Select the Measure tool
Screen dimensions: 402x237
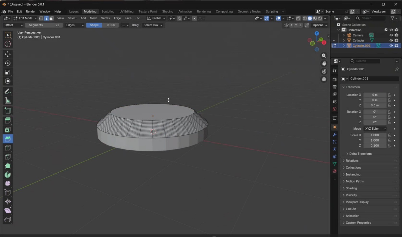(x=8, y=100)
